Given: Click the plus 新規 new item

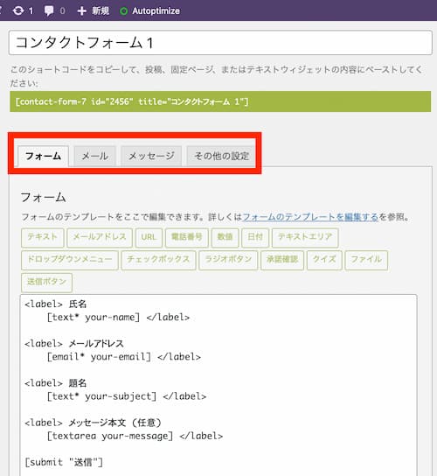Looking at the screenshot, I should (x=94, y=10).
